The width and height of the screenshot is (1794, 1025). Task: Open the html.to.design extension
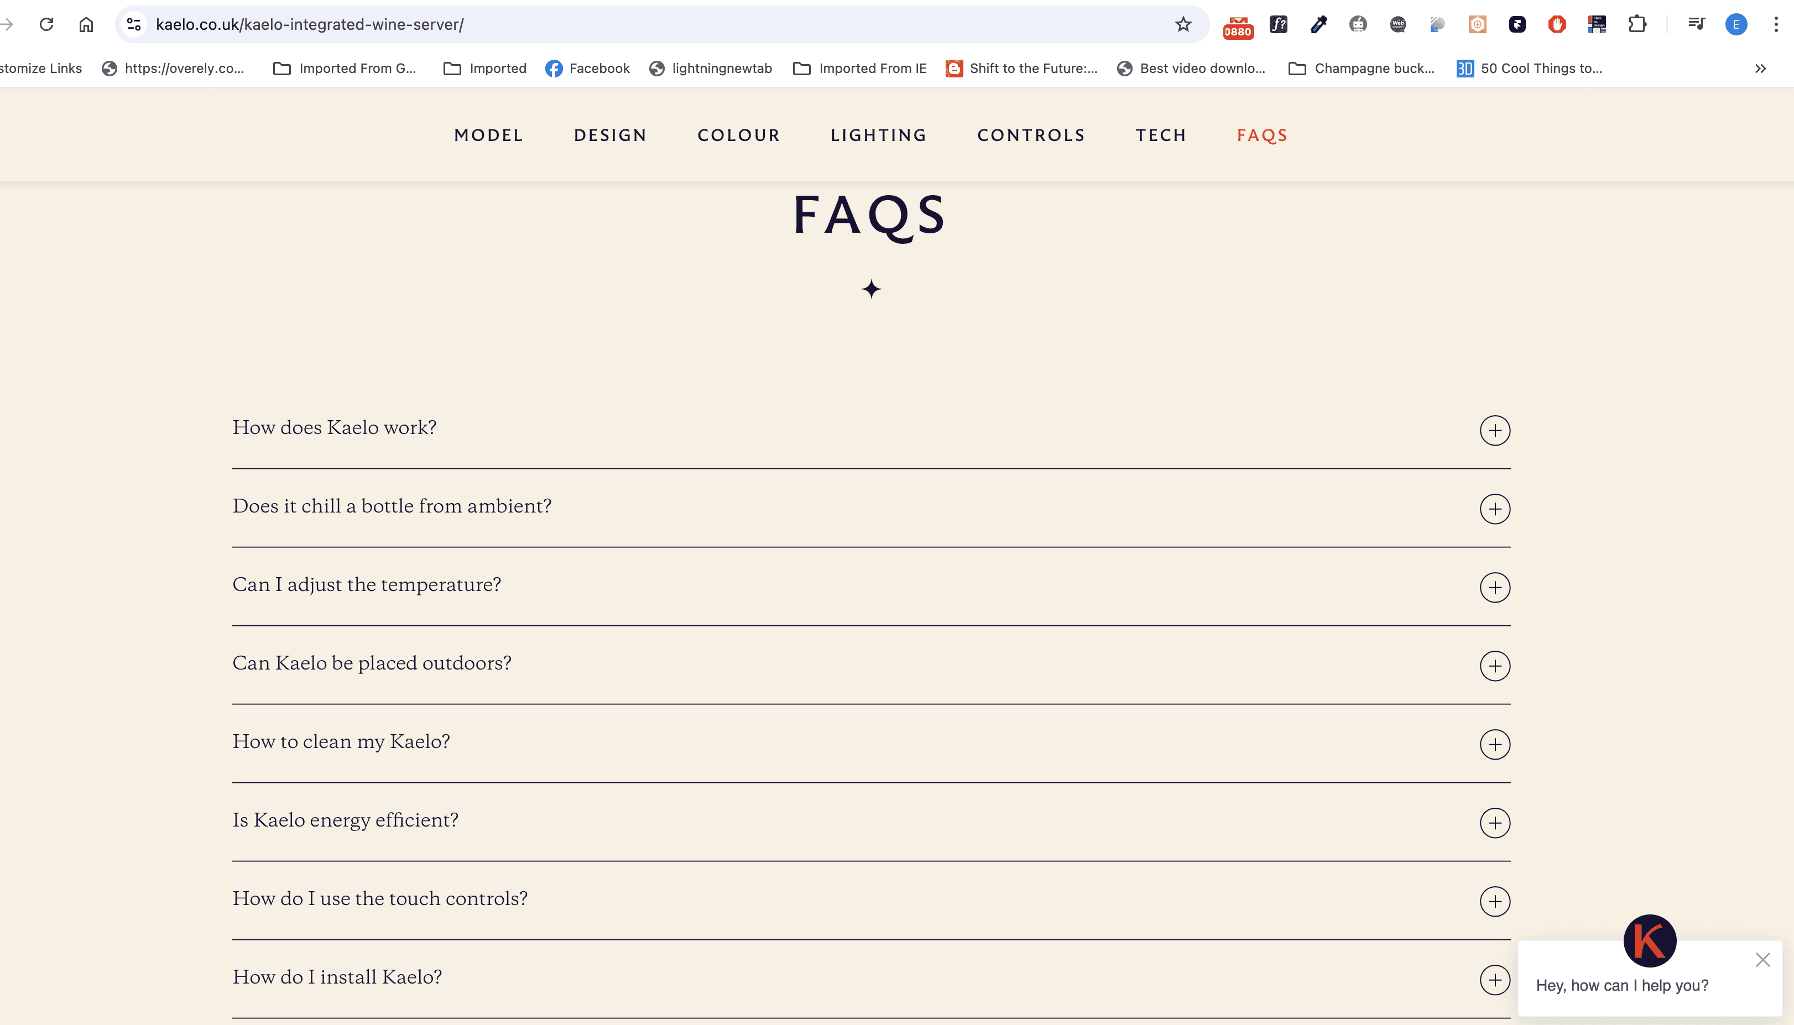click(1597, 25)
